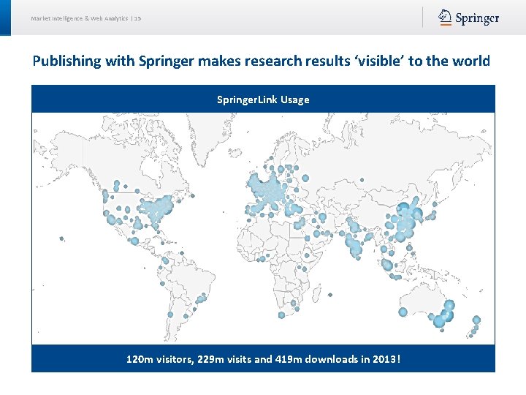Image resolution: width=526 pixels, height=395 pixels.
Task: Click the 'SpringerLink Usage' banner heading
Action: (x=263, y=99)
